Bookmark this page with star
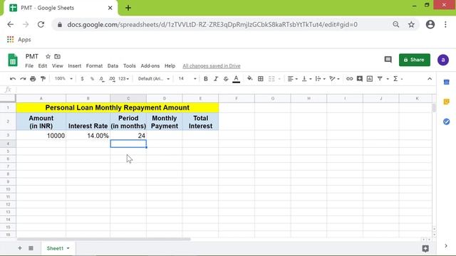 coord(411,25)
